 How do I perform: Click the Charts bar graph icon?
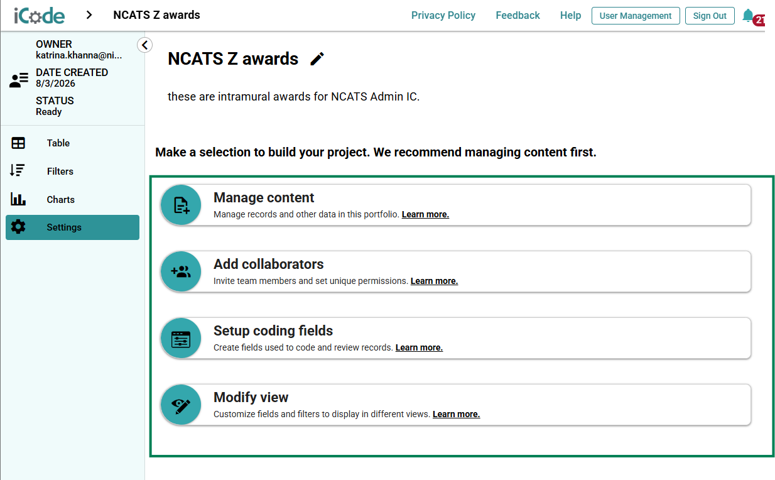(x=18, y=199)
